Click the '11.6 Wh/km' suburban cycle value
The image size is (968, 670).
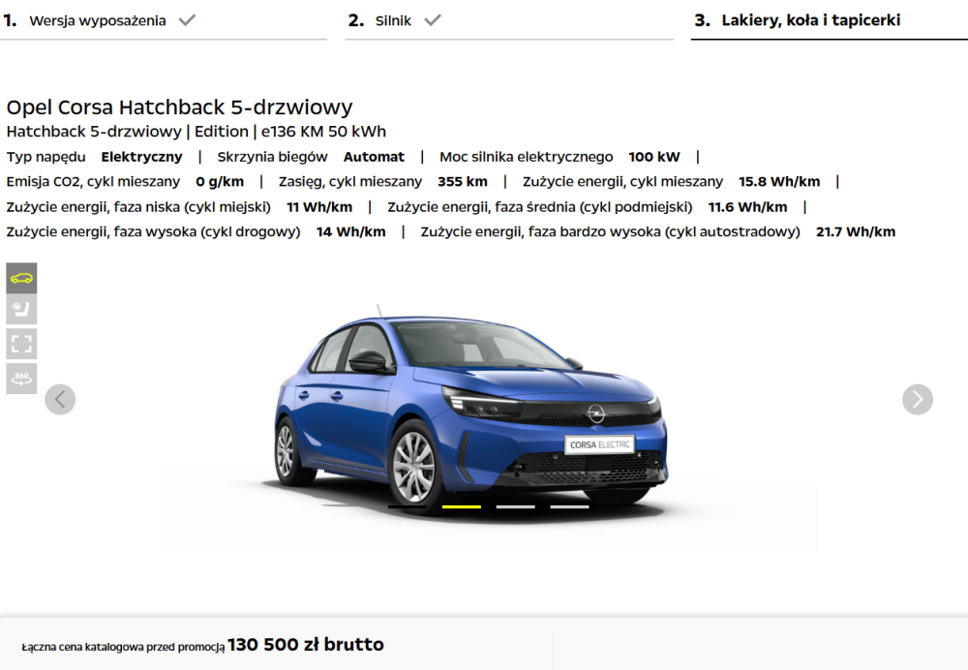tap(747, 207)
